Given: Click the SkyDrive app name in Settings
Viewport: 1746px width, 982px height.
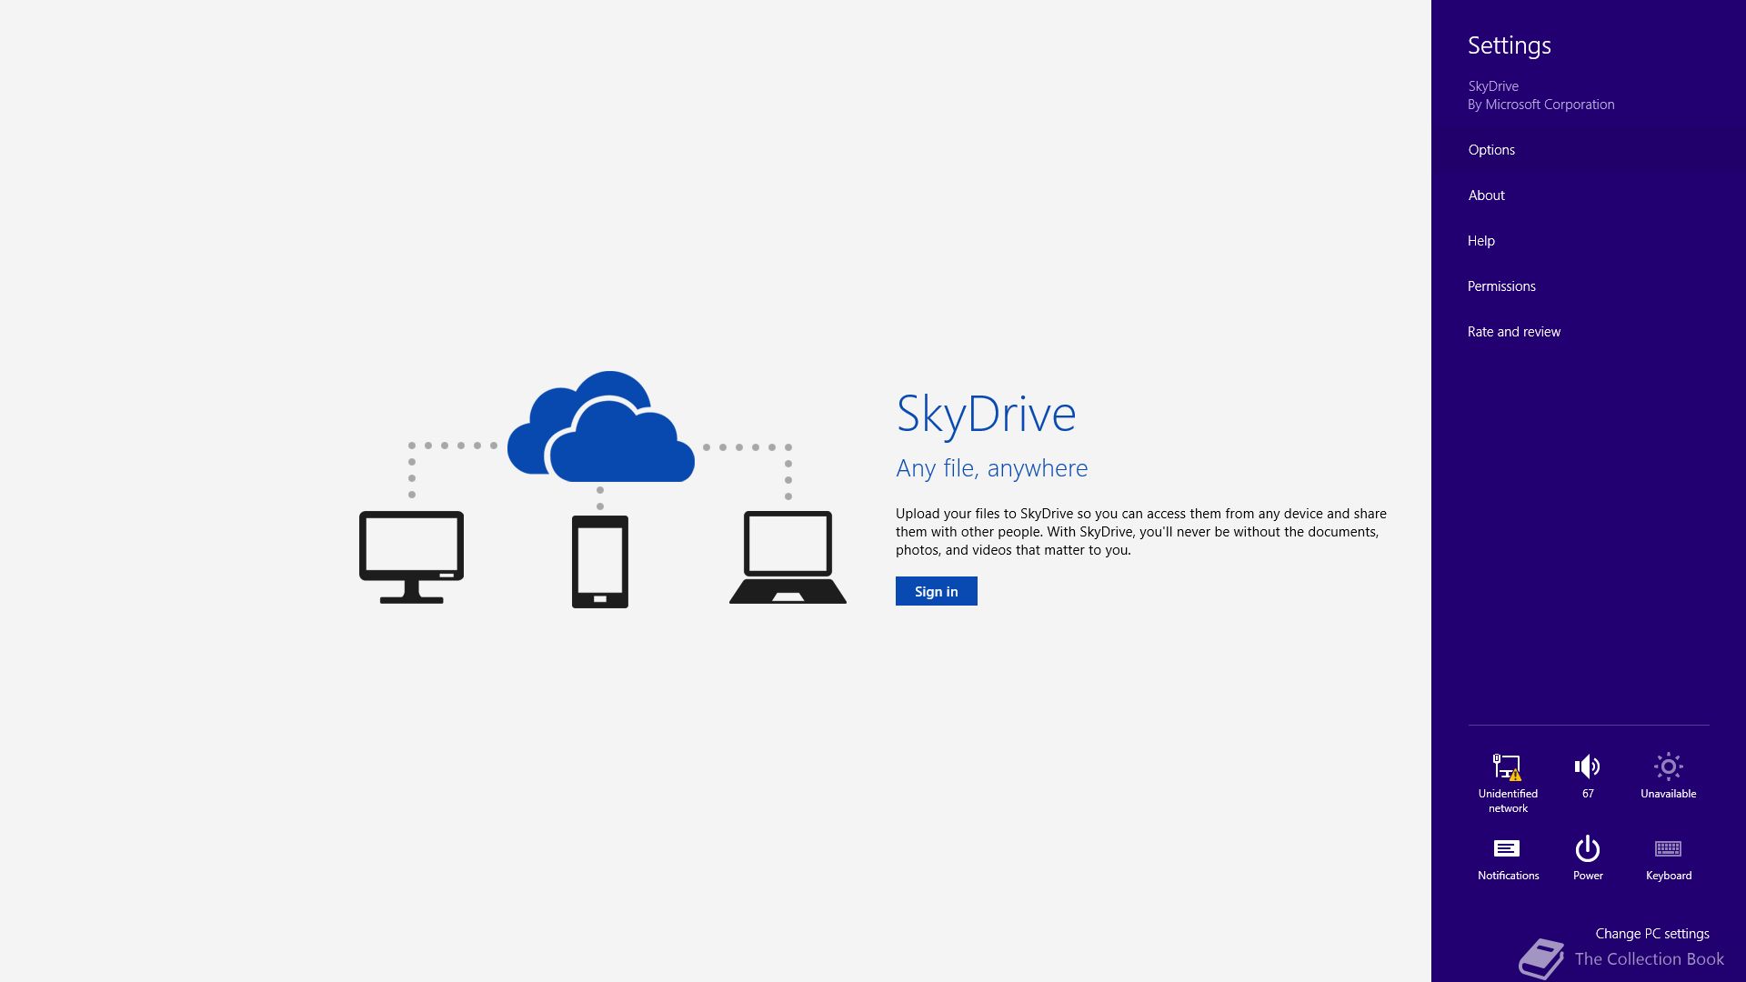Looking at the screenshot, I should click(x=1492, y=86).
